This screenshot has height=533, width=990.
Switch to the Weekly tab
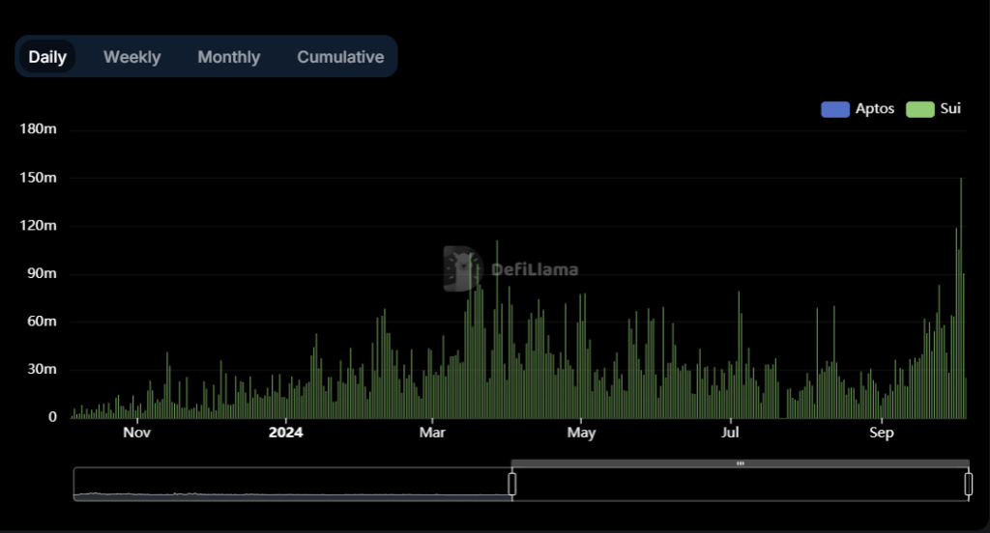[x=131, y=57]
